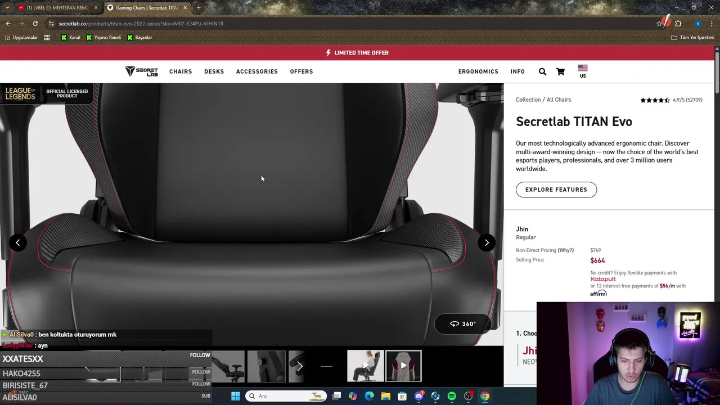Play the Jhin chair video thumbnail

pyautogui.click(x=403, y=366)
